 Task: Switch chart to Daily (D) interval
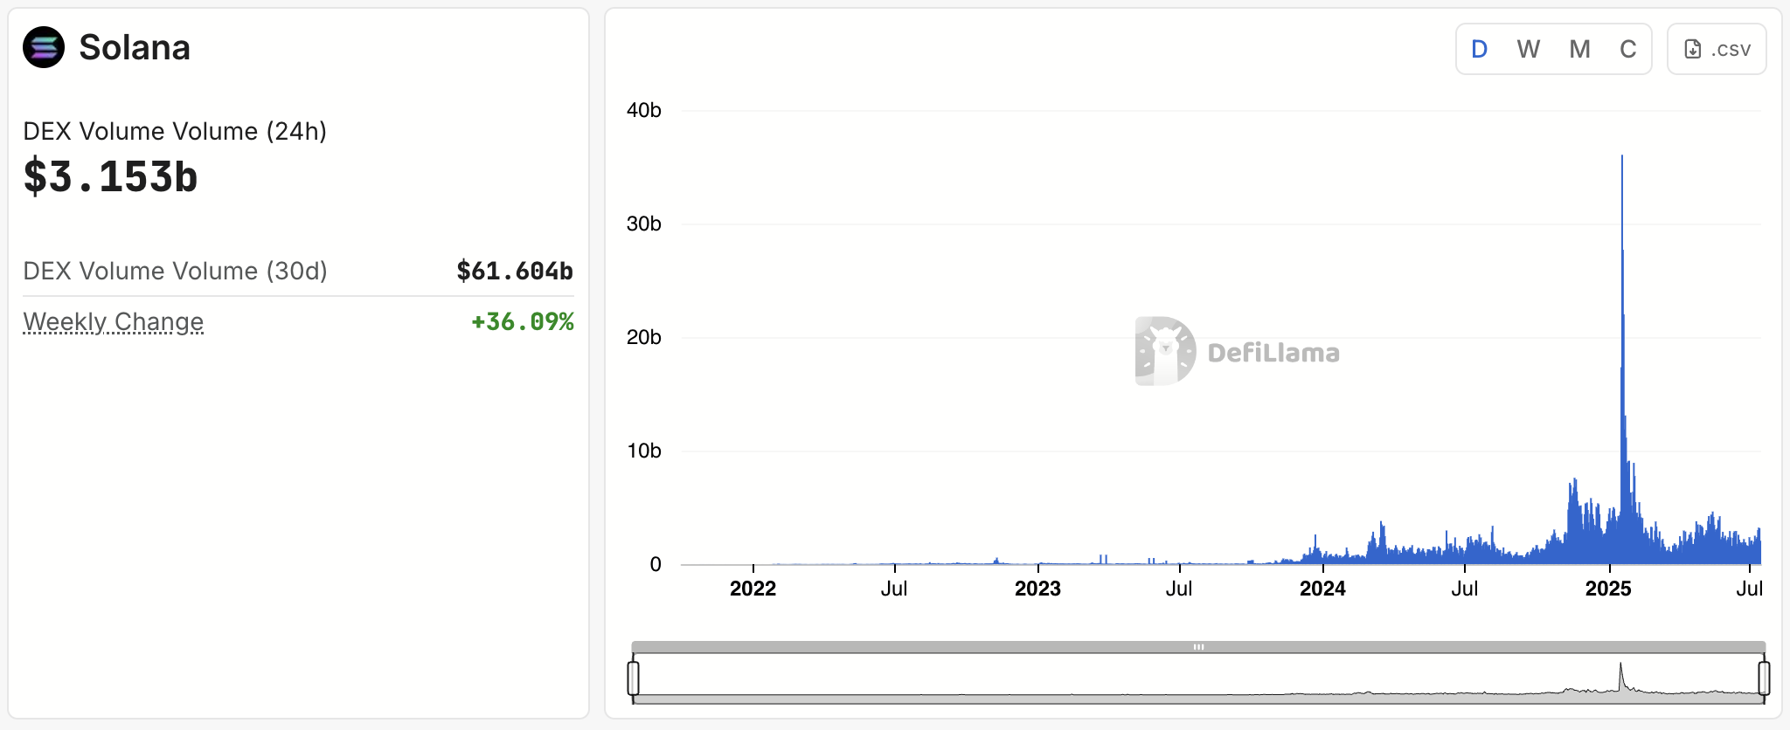1479,49
